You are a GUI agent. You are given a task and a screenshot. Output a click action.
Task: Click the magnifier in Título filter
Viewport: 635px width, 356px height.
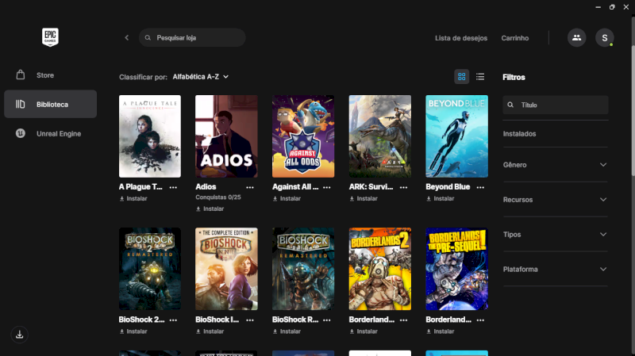[x=510, y=105]
